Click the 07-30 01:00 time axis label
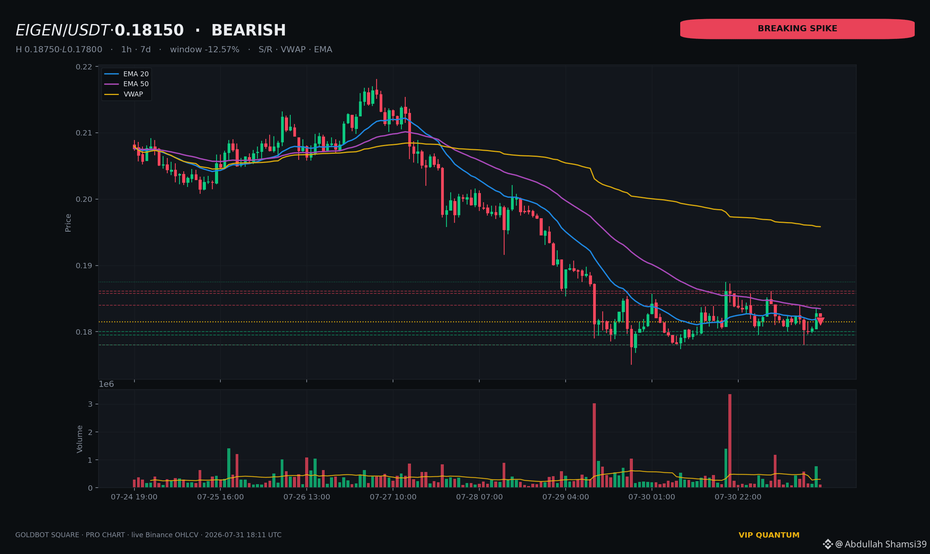930x554 pixels. [652, 497]
